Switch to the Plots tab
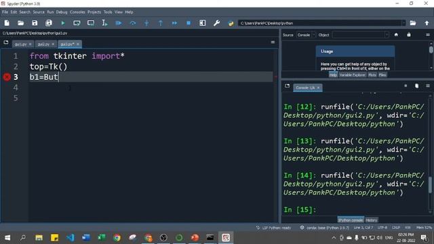The image size is (434, 244). [372, 75]
